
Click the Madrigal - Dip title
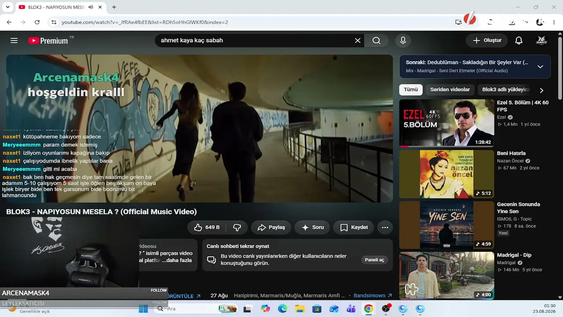point(514,255)
